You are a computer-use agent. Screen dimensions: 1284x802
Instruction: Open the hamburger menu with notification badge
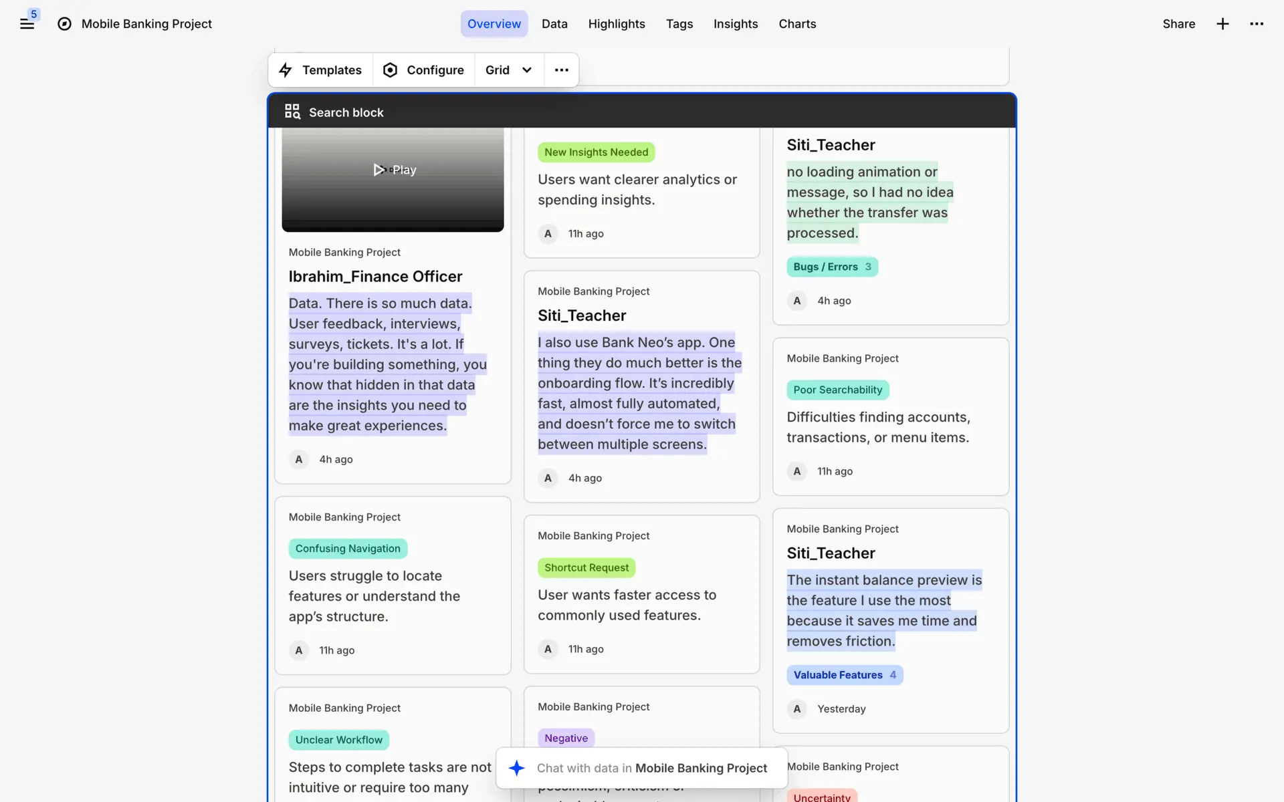(27, 24)
